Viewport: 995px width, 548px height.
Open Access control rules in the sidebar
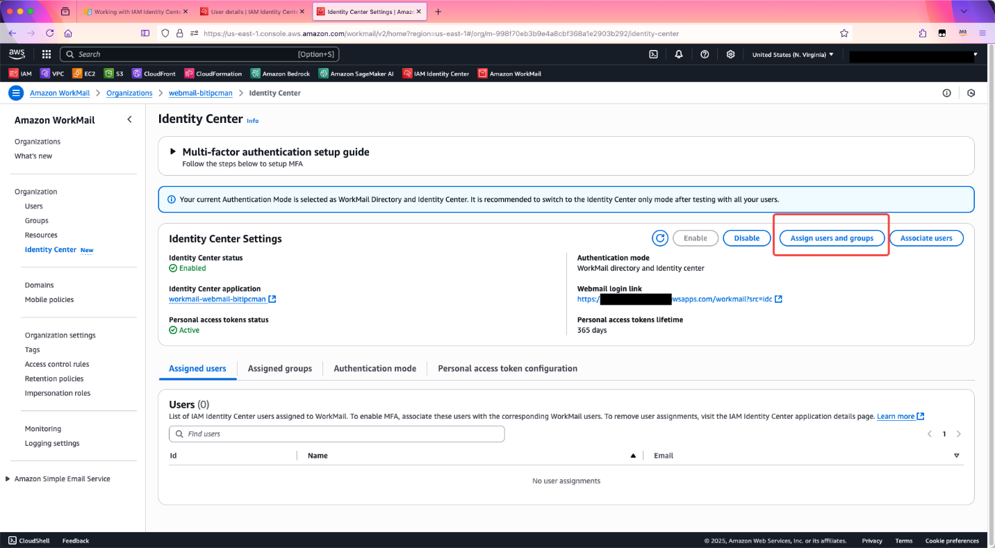click(x=57, y=365)
